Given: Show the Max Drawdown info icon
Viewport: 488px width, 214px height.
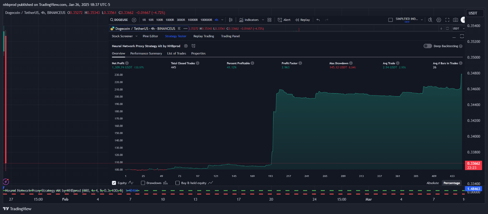Looking at the screenshot, I should (351, 63).
